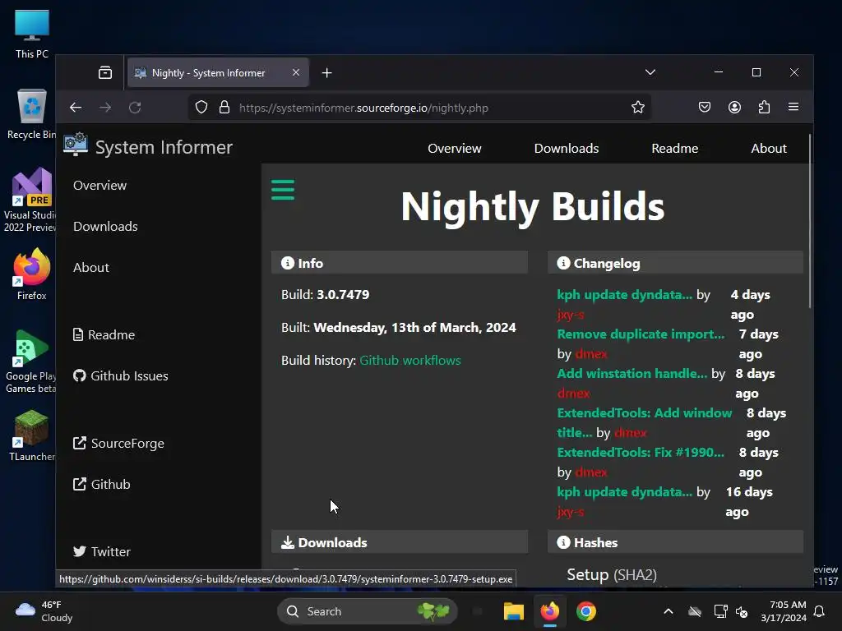Open TLauncher desktop icon
This screenshot has width=842, height=631.
pos(32,435)
